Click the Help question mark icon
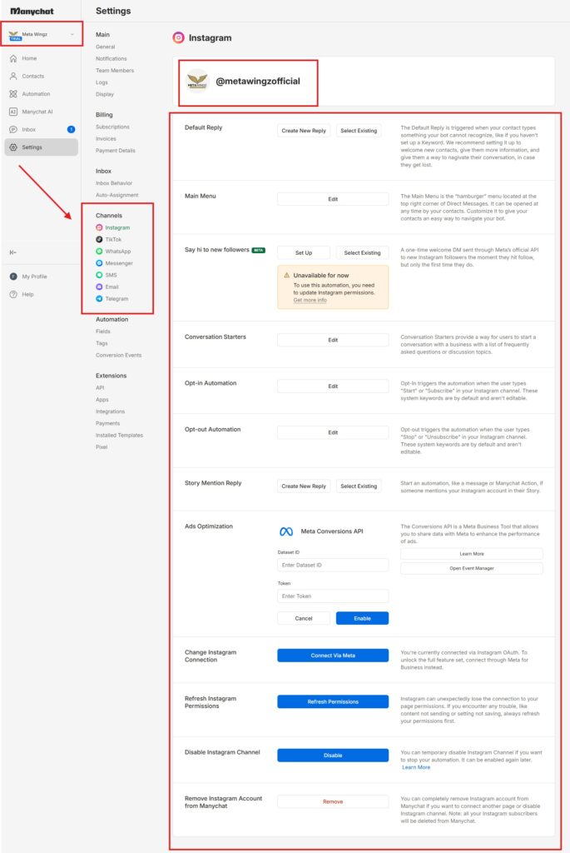The width and height of the screenshot is (570, 853). [13, 294]
